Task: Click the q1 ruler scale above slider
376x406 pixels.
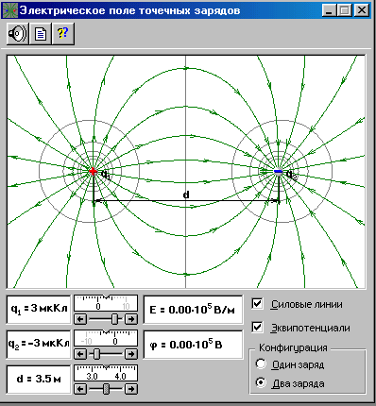Action: pos(106,303)
